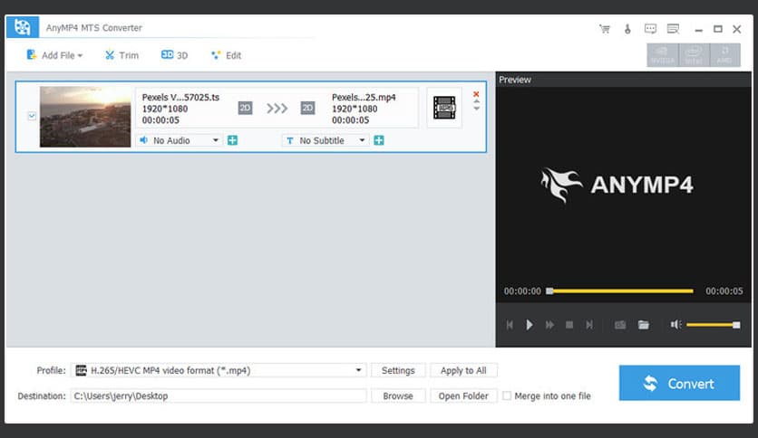Skip to next frame in preview
Image resolution: width=758 pixels, height=438 pixels.
tap(589, 325)
